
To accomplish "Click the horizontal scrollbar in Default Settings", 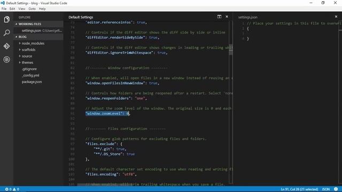I will coord(105,185).
